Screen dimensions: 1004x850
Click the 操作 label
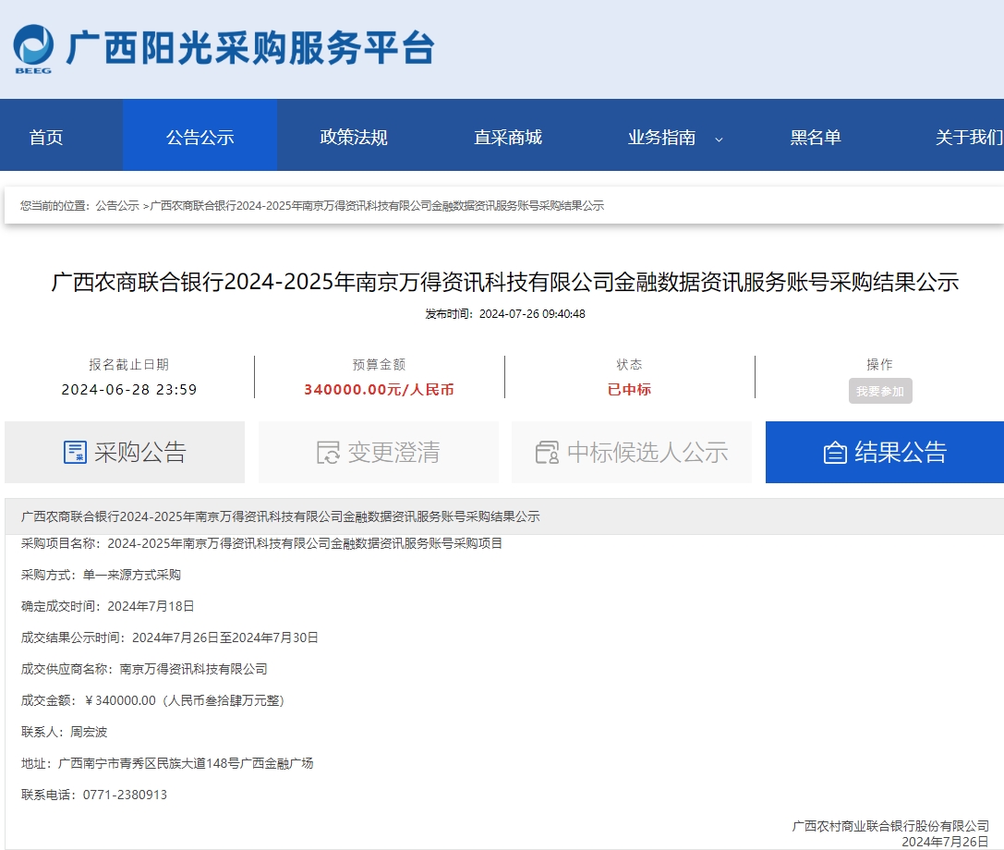point(880,364)
